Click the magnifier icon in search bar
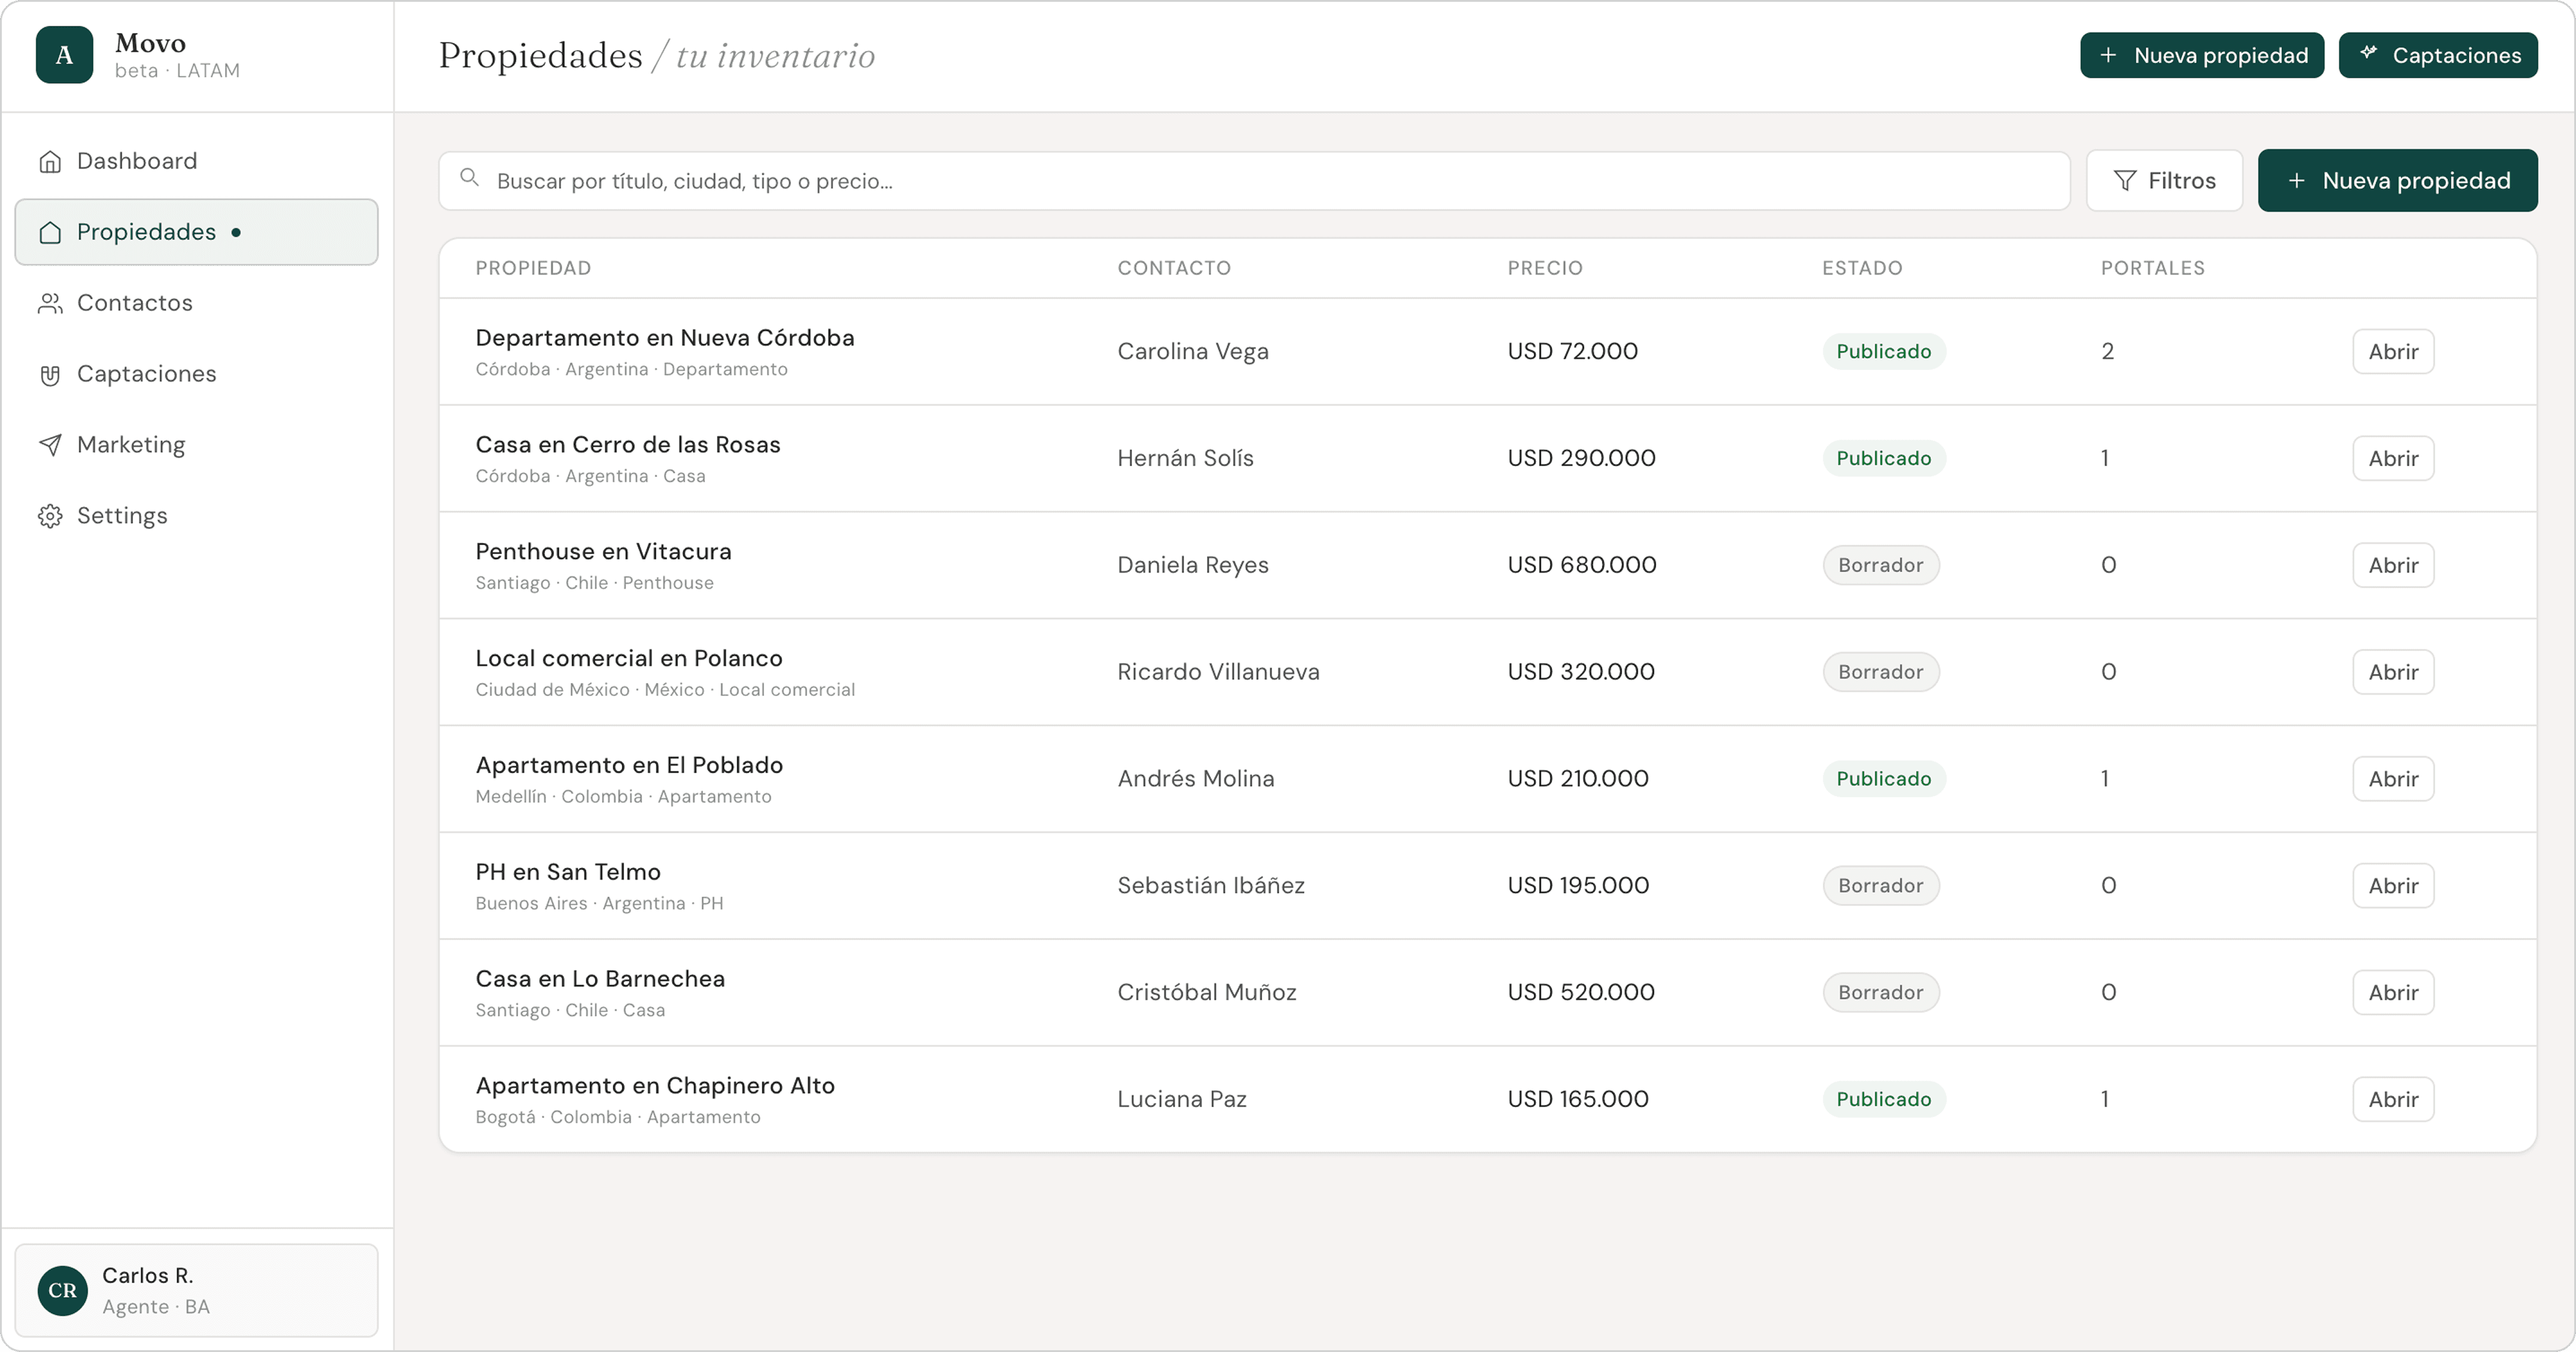 tap(469, 178)
